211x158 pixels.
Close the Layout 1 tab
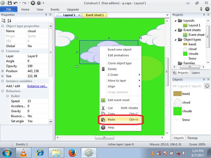pyautogui.click(x=79, y=15)
